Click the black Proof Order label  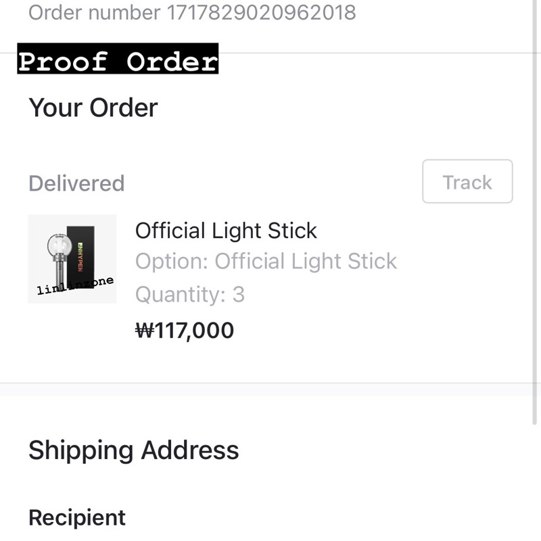[118, 58]
